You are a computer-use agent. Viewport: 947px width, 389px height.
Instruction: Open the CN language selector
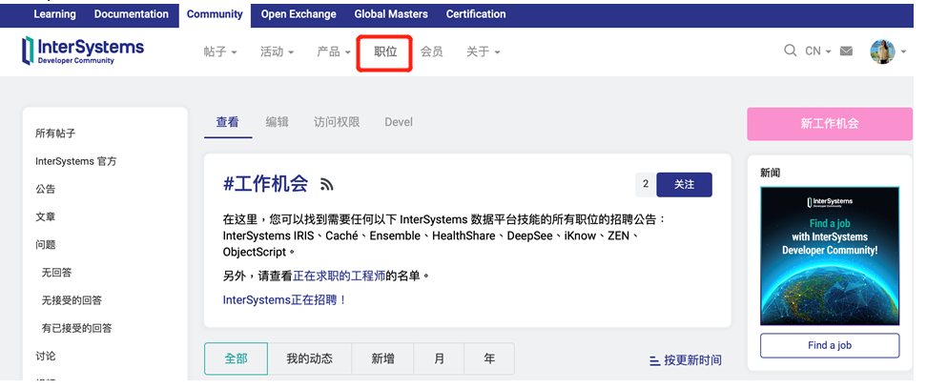(x=817, y=51)
